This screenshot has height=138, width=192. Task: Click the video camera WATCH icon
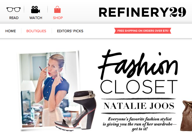tap(35, 10)
